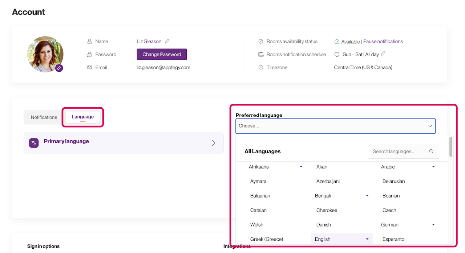Click the info icon beside Sun – Sat

click(x=337, y=54)
